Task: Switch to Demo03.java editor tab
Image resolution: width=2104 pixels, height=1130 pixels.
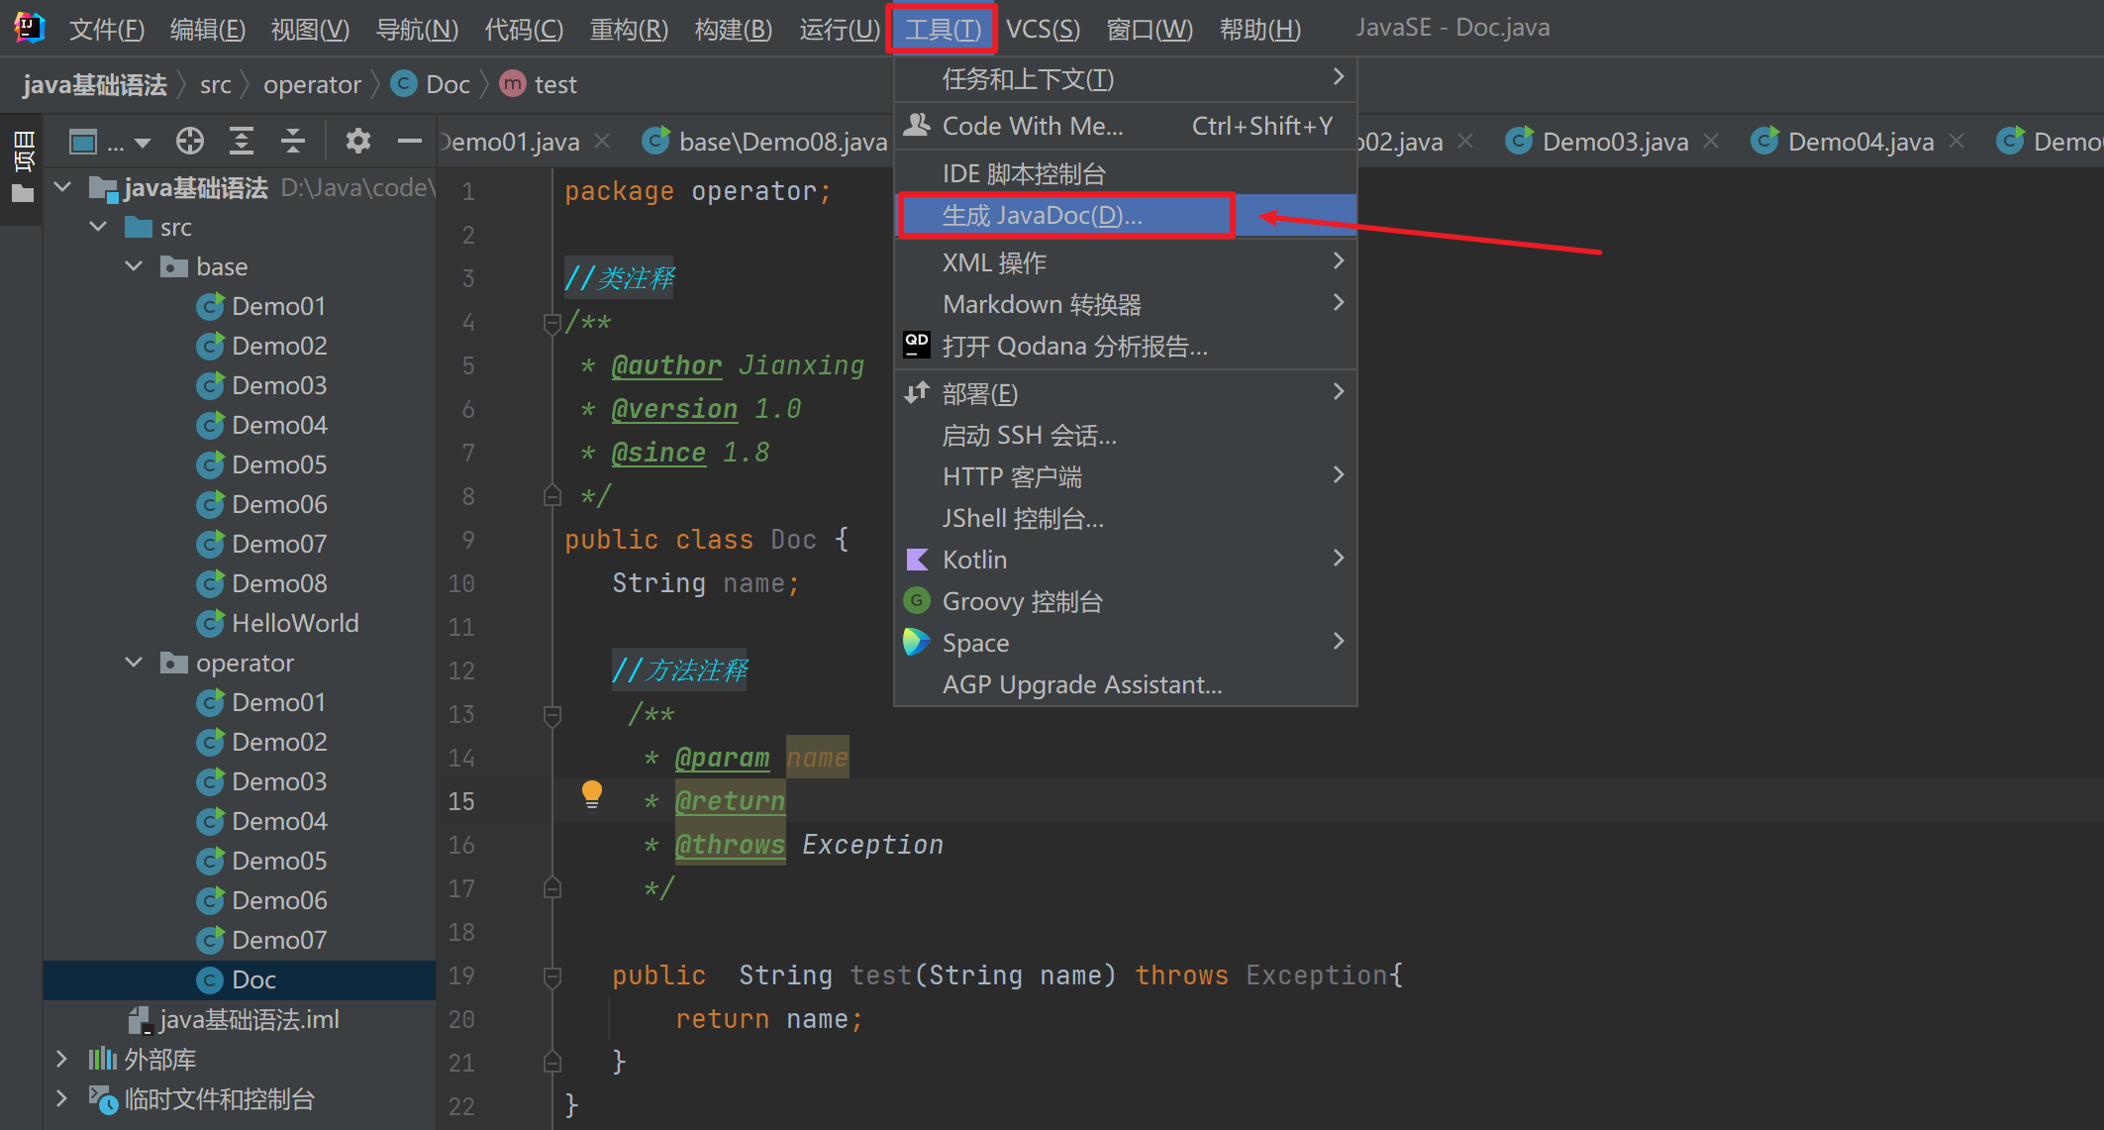Action: click(1614, 142)
